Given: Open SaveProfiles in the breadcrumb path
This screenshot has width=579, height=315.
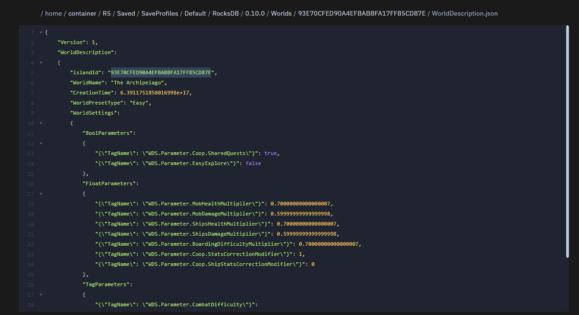Looking at the screenshot, I should (160, 13).
